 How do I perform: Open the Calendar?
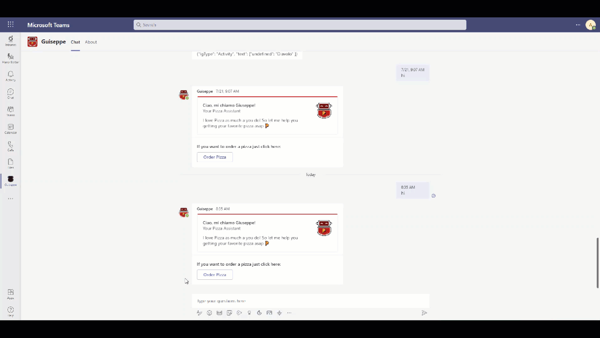click(10, 129)
